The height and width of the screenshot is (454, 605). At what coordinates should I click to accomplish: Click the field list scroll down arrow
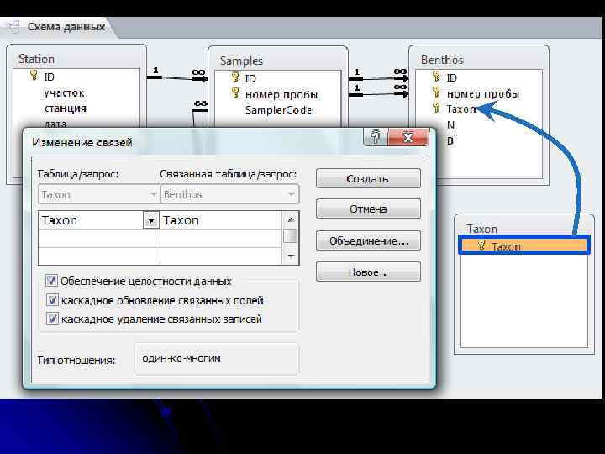click(x=291, y=256)
